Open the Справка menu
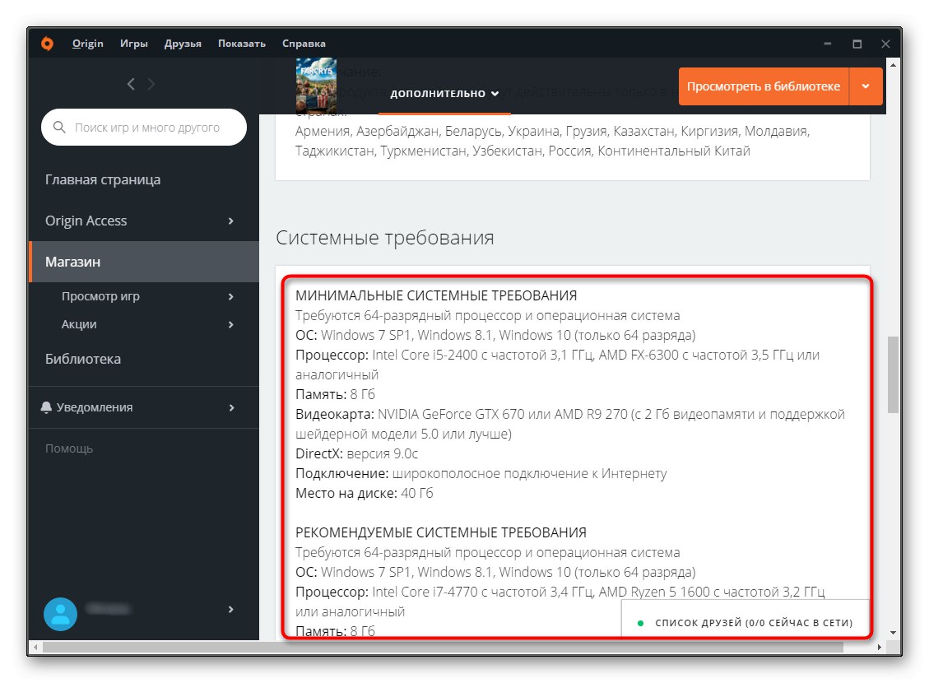This screenshot has height=683, width=929. (304, 43)
